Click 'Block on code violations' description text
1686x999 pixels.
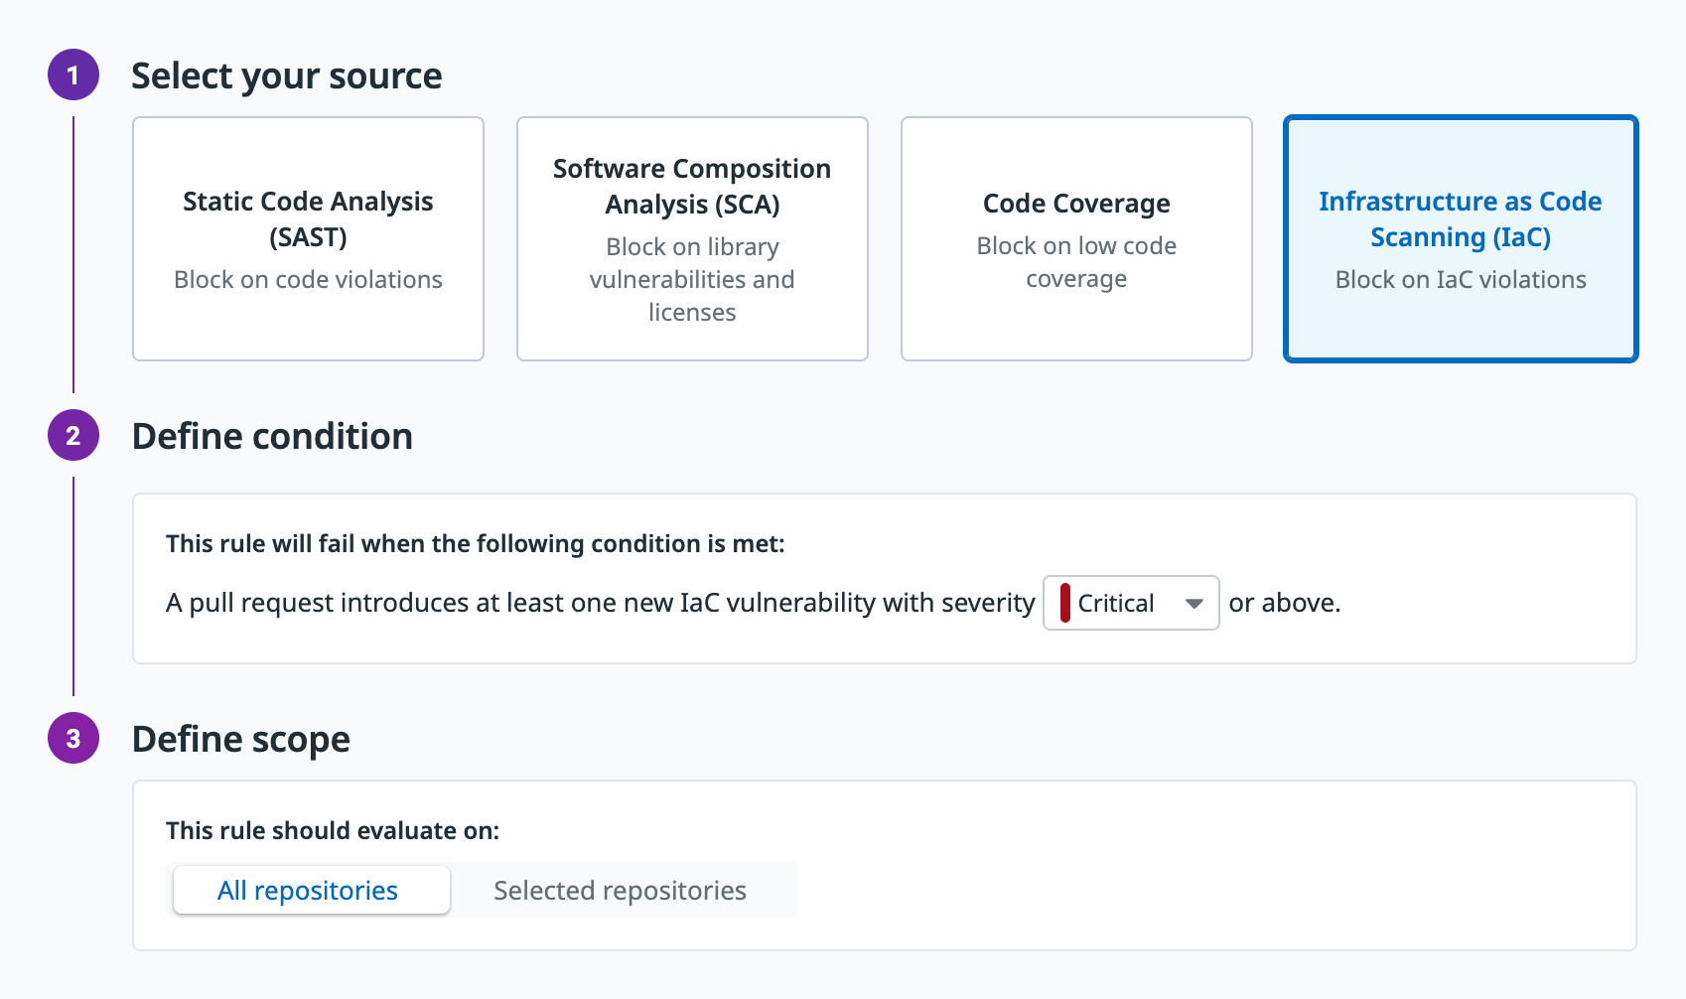click(x=308, y=280)
